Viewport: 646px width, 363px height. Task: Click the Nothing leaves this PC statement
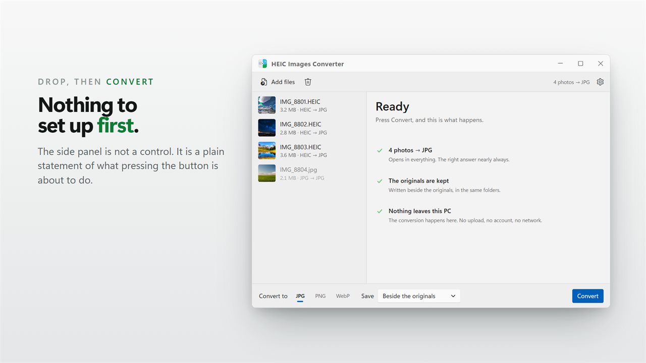click(x=420, y=211)
